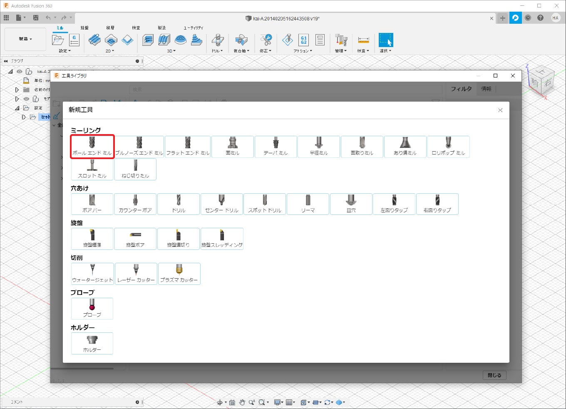Select the 旋盤ボア tool type
566x409 pixels.
[135, 239]
